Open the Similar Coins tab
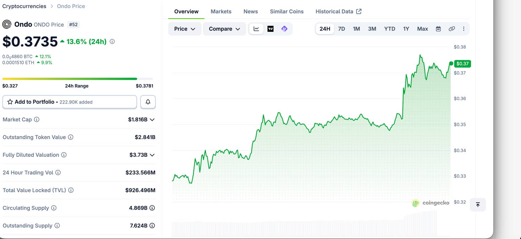This screenshot has width=521, height=239. (287, 12)
